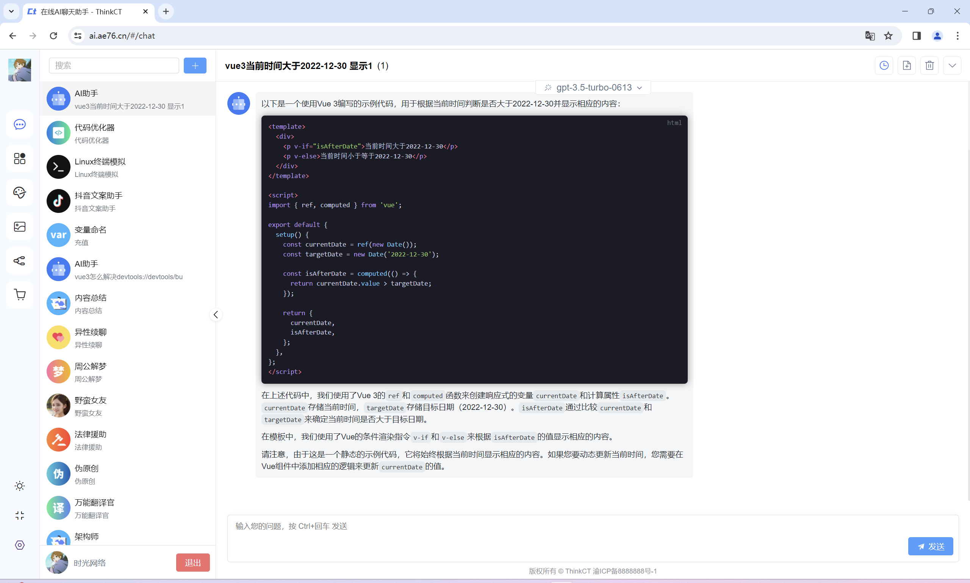Select AI助手 chat about vue3当前时间
Image resolution: width=970 pixels, height=583 pixels.
(x=128, y=99)
